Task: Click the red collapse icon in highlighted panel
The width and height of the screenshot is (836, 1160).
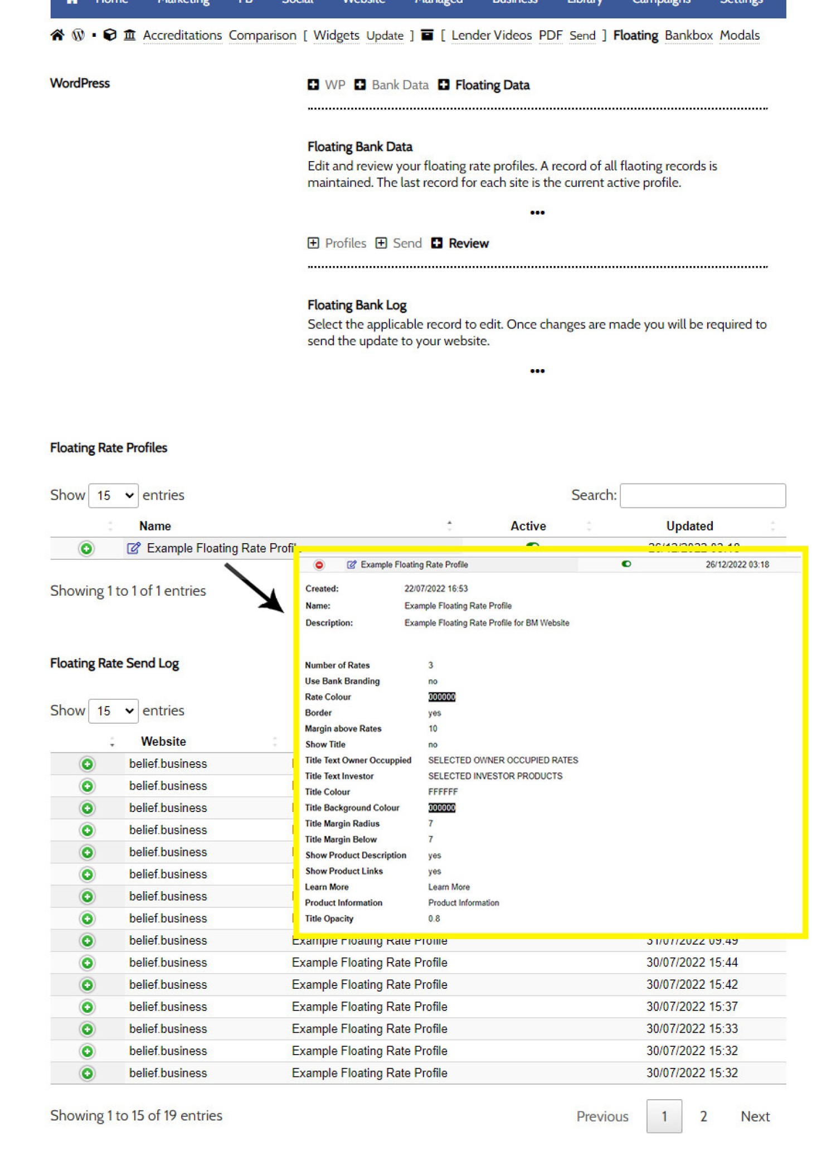Action: (x=319, y=565)
